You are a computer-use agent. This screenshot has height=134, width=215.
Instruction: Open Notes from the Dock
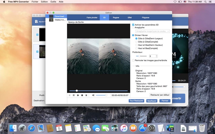(x=68, y=128)
